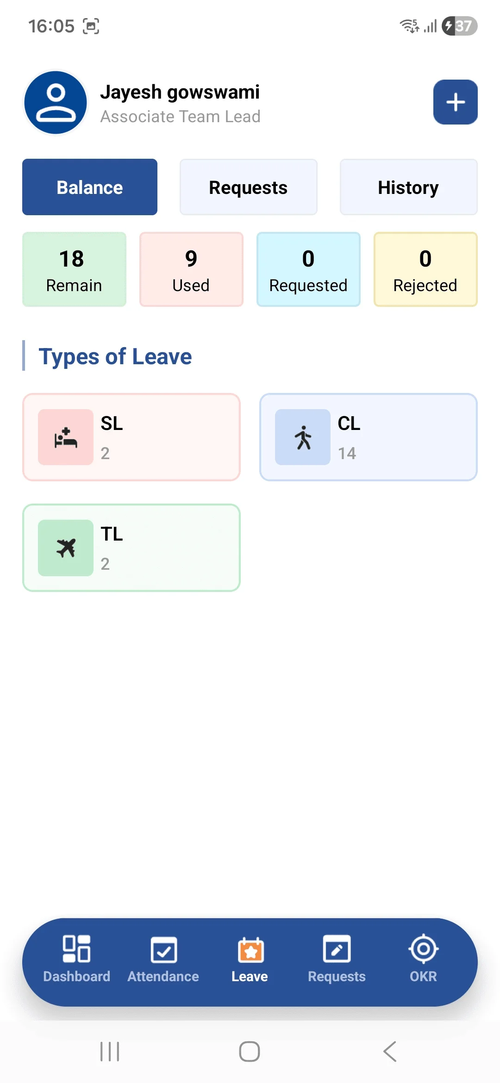Tap the Jayesh gowswami profile name
This screenshot has height=1083, width=500.
(x=180, y=92)
